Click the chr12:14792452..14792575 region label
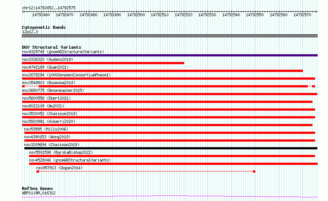This screenshot has height=201, width=328. 49,8
